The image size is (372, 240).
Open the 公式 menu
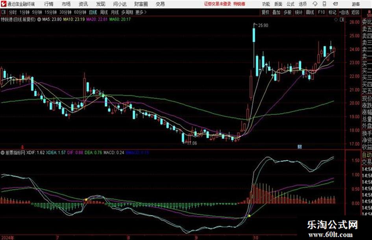291,4
